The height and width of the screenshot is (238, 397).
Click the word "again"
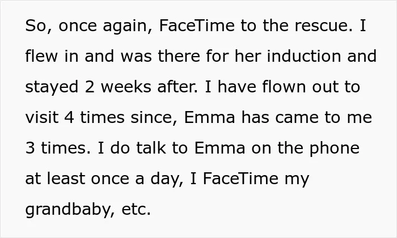pyautogui.click(x=125, y=27)
